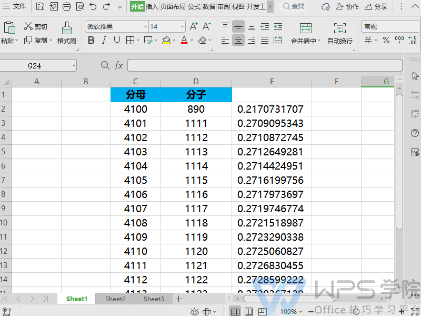The height and width of the screenshot is (316, 421).
Task: Decrease font size with A- icon
Action: coord(206,26)
